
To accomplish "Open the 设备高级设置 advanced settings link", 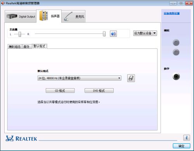I will [171, 14].
